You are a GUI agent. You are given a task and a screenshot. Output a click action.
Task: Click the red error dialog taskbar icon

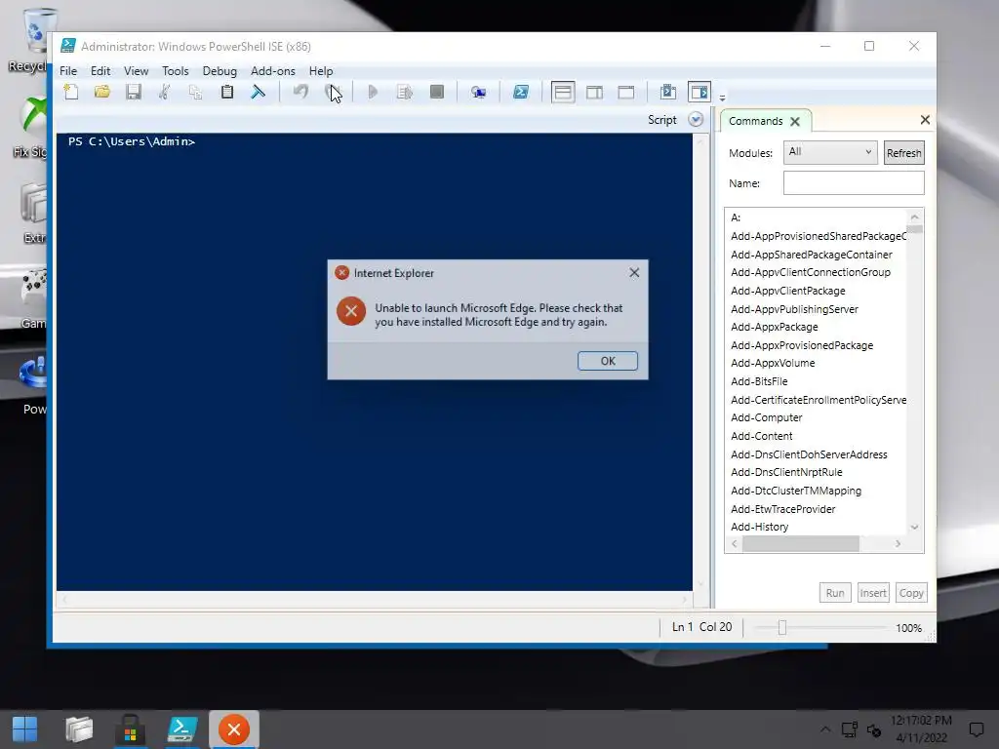pos(234,729)
